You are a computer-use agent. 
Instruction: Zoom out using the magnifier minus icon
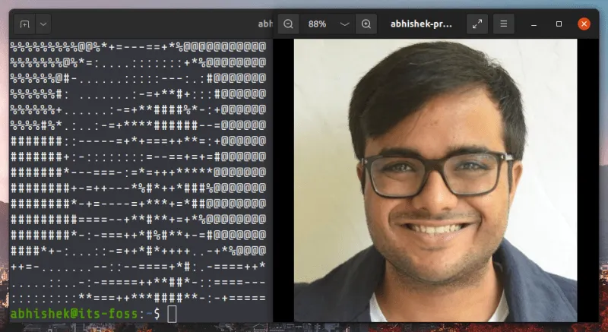pos(288,24)
